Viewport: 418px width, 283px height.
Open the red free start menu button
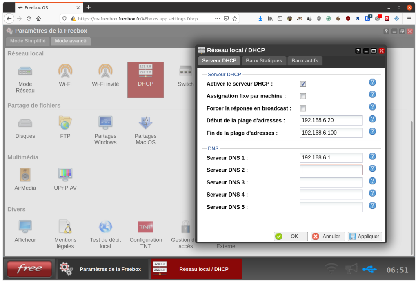point(29,269)
